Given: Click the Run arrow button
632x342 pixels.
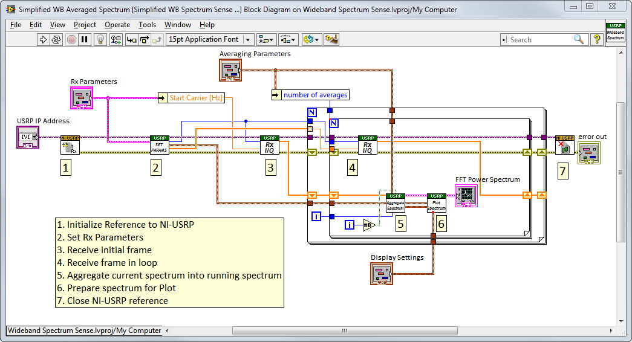Looking at the screenshot, I should [x=43, y=40].
